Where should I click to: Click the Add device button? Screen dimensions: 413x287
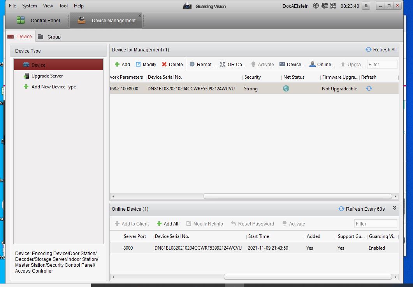pyautogui.click(x=123, y=64)
